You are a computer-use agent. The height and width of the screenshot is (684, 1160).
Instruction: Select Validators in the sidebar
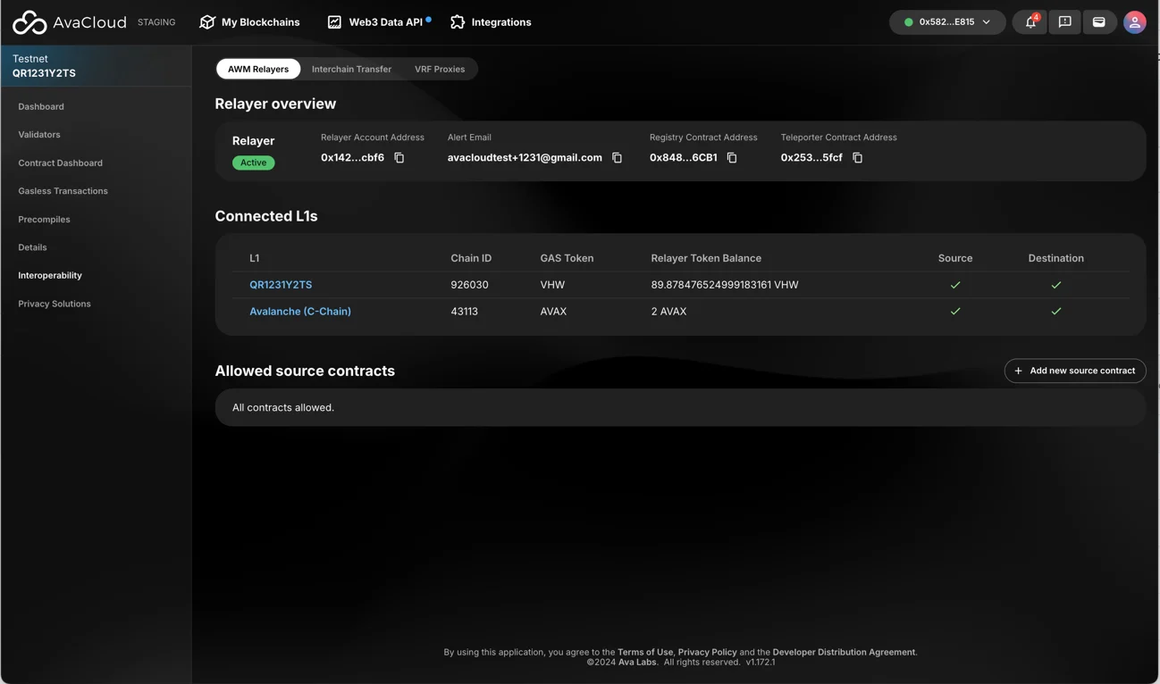(x=39, y=135)
